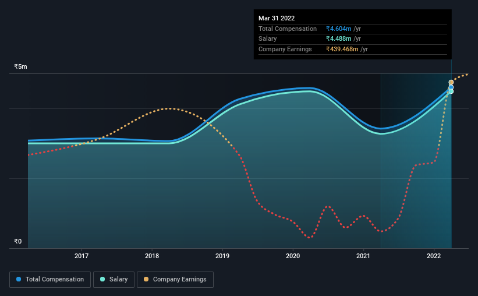This screenshot has width=478, height=296.
Task: Click the orange dot in Company Earnings legend
Action: point(146,279)
